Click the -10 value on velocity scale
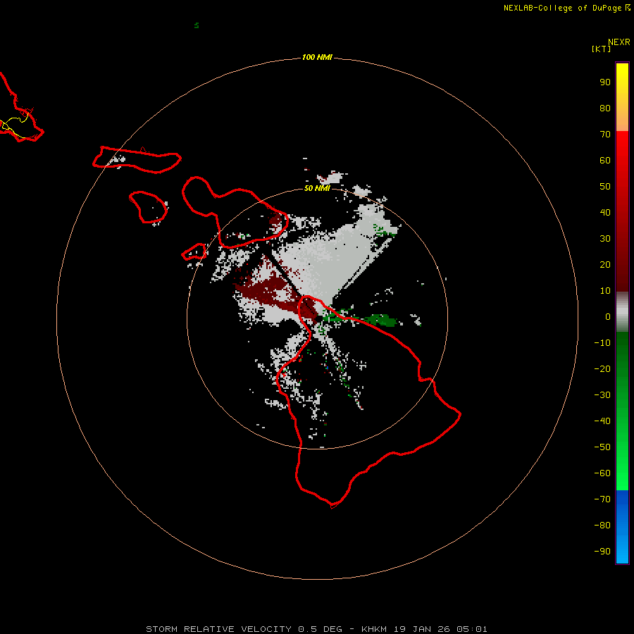Image resolution: width=634 pixels, height=634 pixels. click(602, 343)
